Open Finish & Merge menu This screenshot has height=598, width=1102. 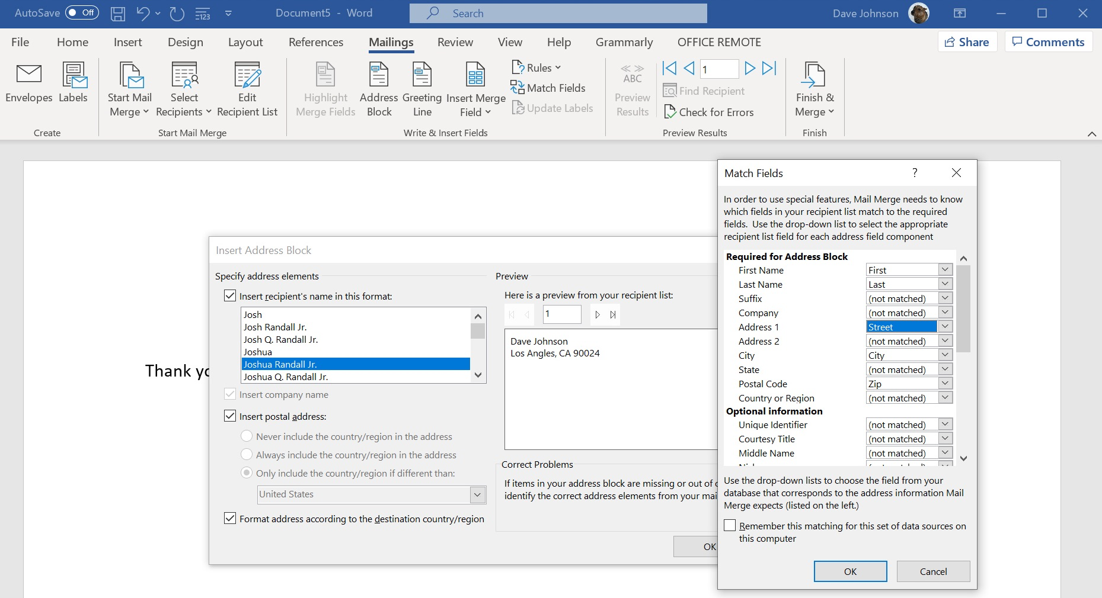coord(814,90)
